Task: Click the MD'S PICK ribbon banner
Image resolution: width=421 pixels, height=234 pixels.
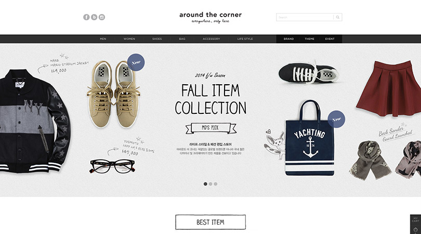Action: 211,128
